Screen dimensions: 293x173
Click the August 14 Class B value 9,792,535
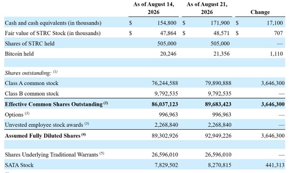coord(166,94)
